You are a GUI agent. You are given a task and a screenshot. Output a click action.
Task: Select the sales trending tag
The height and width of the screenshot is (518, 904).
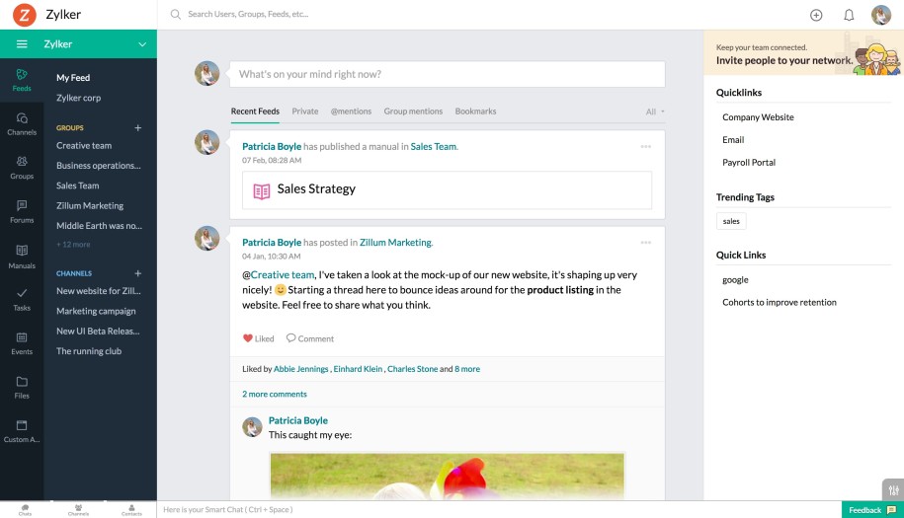point(731,222)
